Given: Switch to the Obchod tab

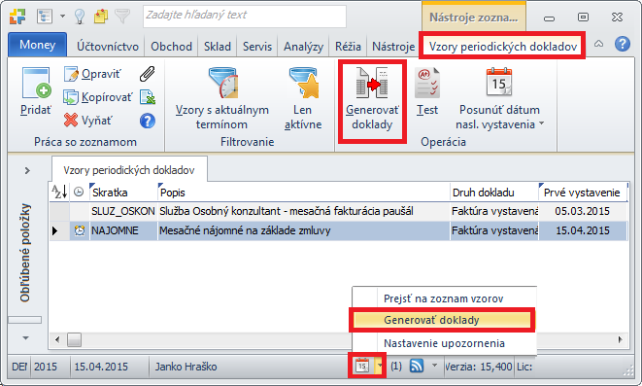Looking at the screenshot, I should pos(171,47).
